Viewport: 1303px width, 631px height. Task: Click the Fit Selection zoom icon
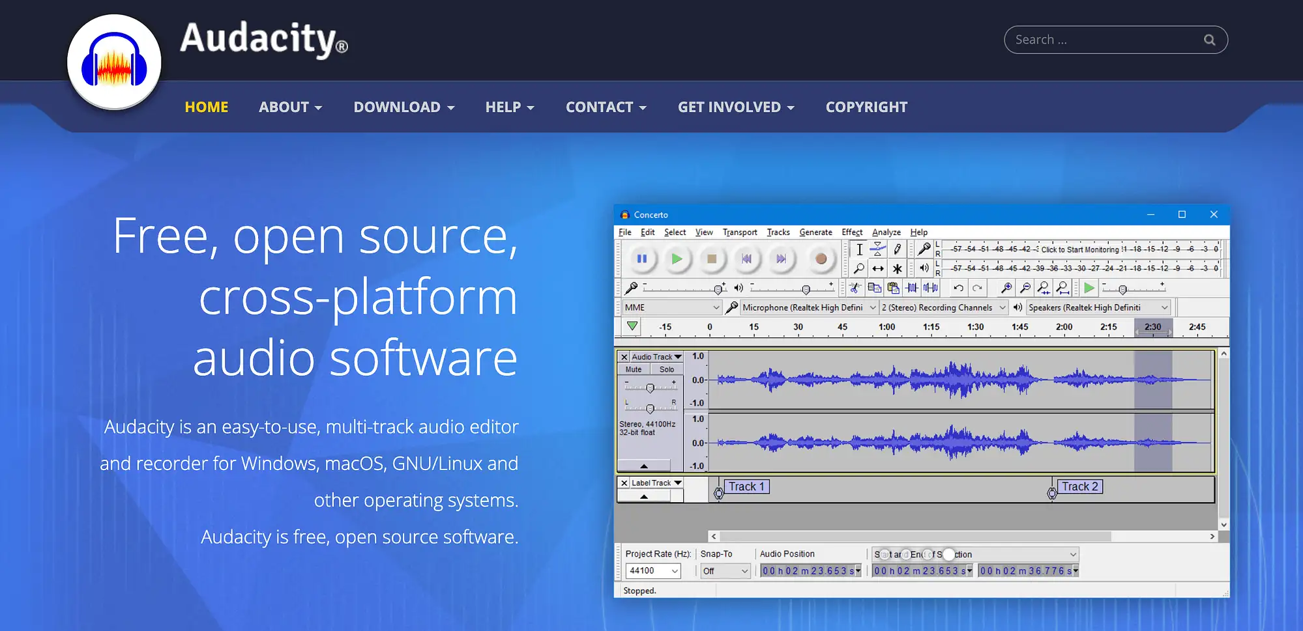point(1044,288)
